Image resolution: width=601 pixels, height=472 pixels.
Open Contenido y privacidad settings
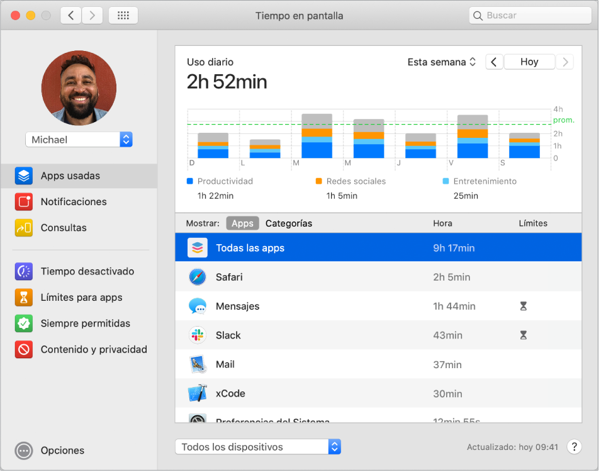[93, 349]
